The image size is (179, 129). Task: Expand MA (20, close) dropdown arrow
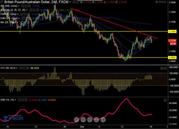[x=17, y=22]
